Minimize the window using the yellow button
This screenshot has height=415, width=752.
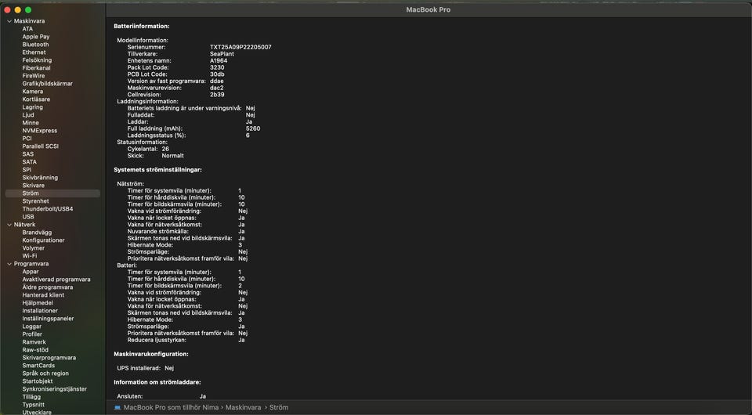pyautogui.click(x=17, y=9)
